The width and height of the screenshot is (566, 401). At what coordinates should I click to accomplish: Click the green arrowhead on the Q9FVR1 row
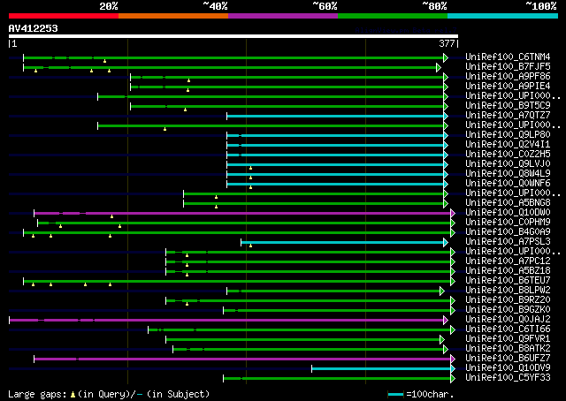[442, 340]
